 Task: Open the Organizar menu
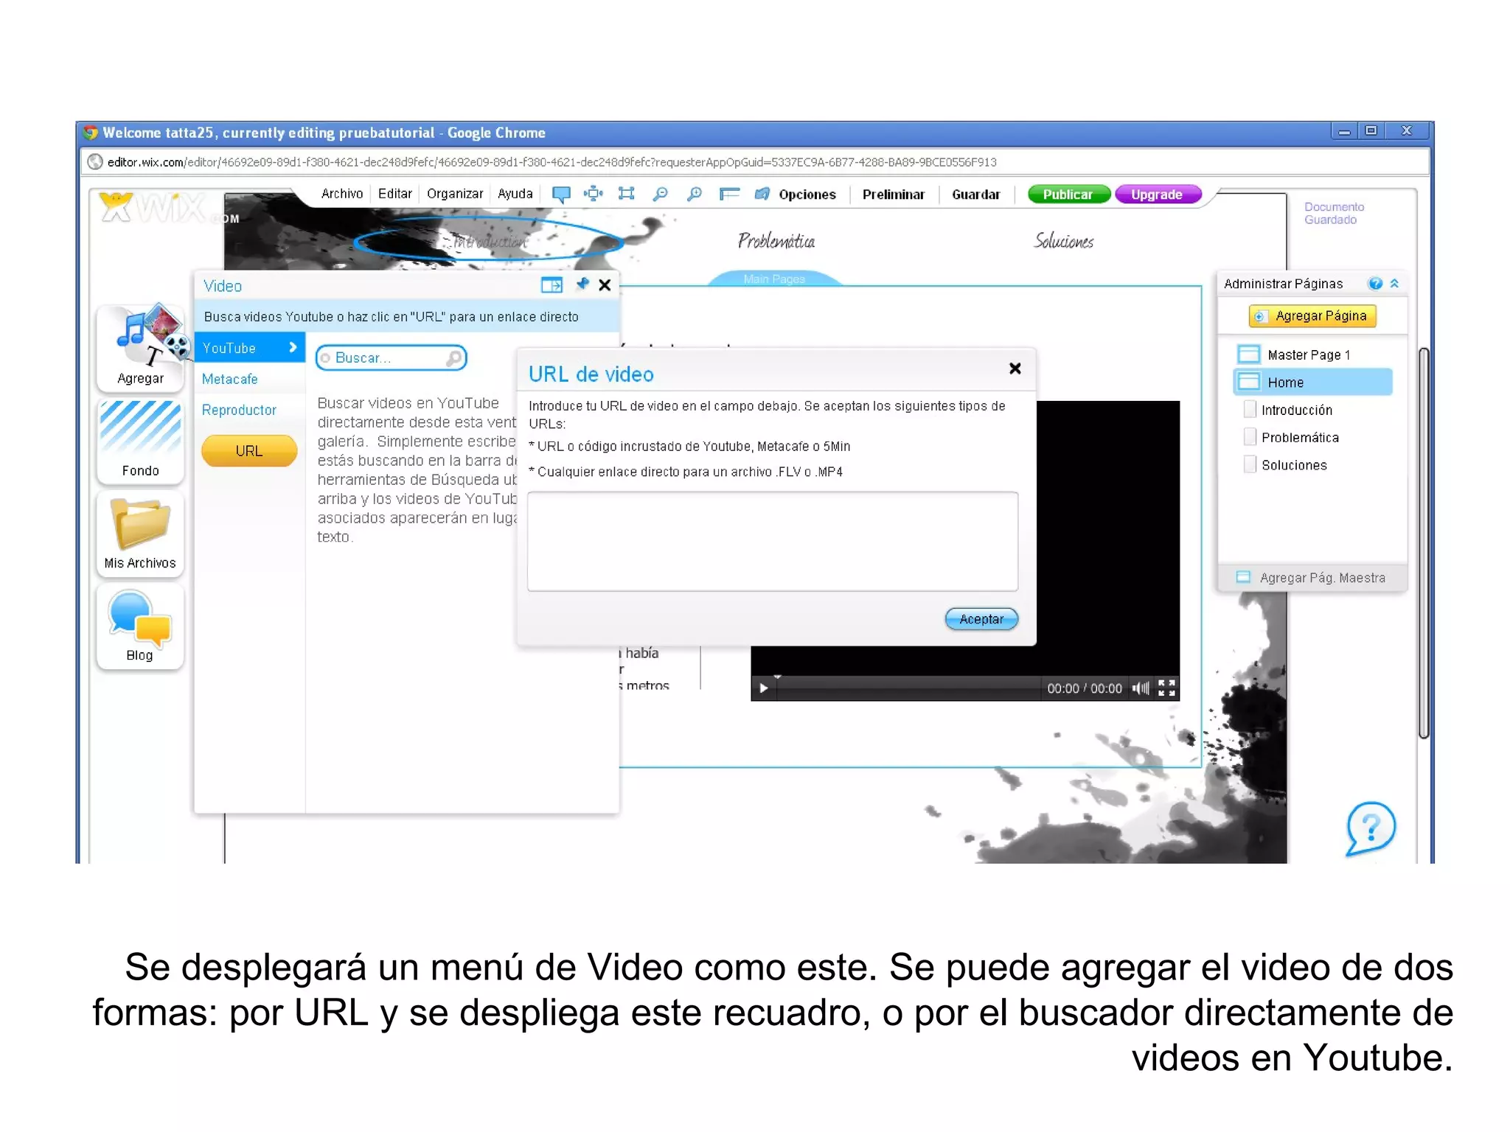(455, 194)
